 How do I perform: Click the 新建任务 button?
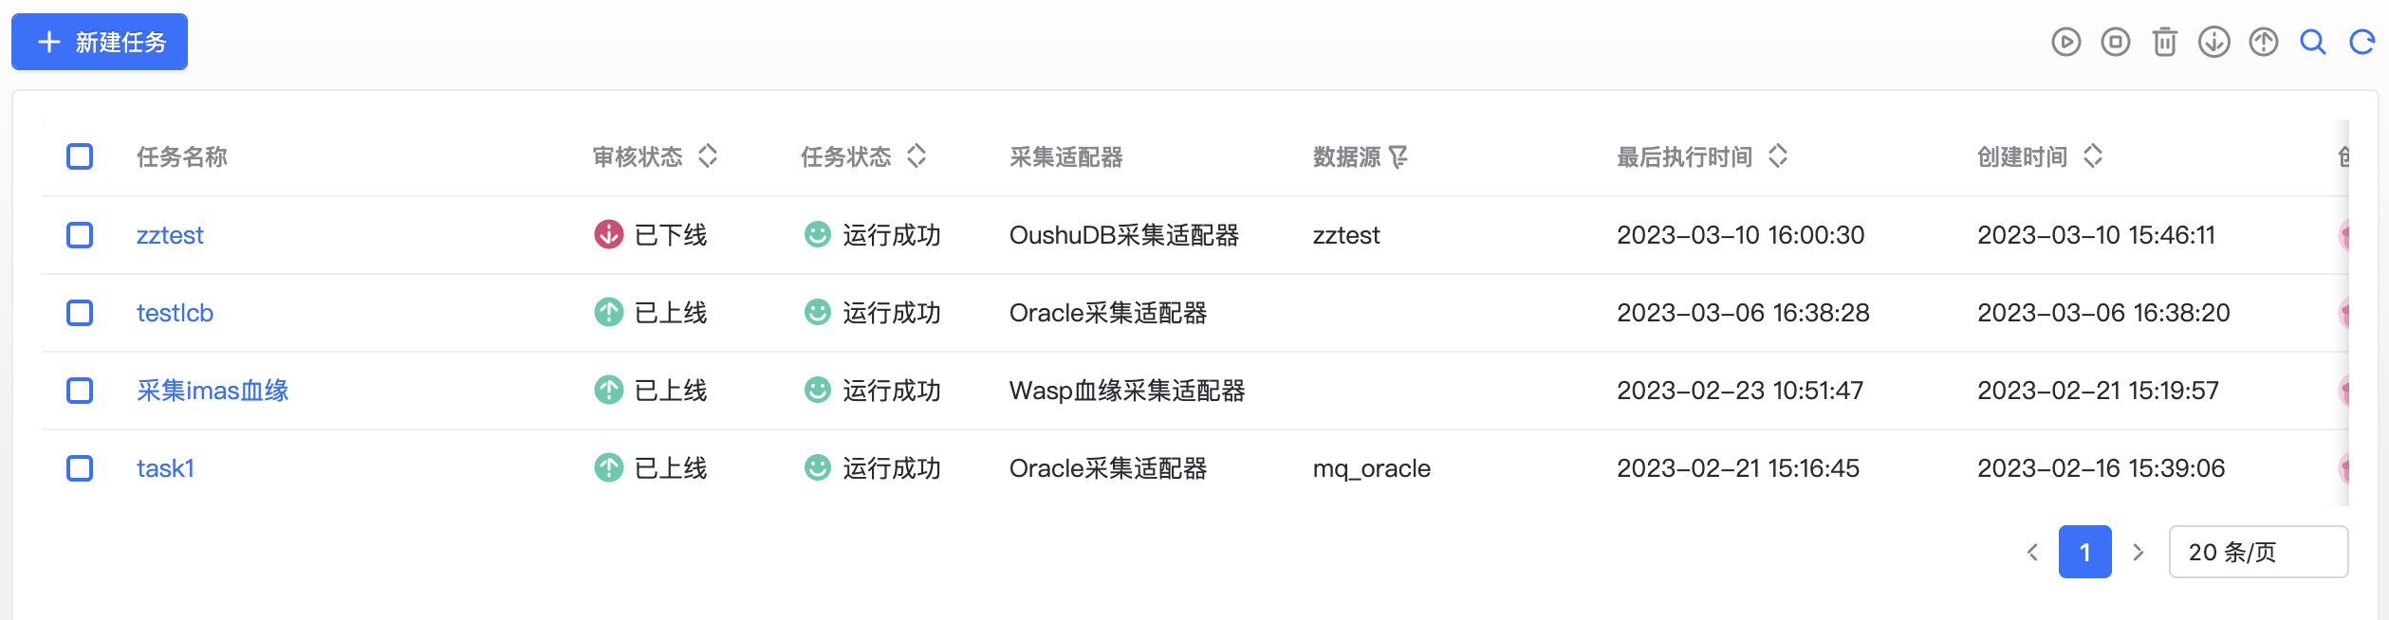tap(100, 42)
